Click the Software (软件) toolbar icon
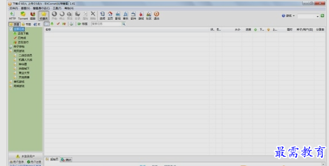The width and height of the screenshot is (329, 166). (133, 15)
